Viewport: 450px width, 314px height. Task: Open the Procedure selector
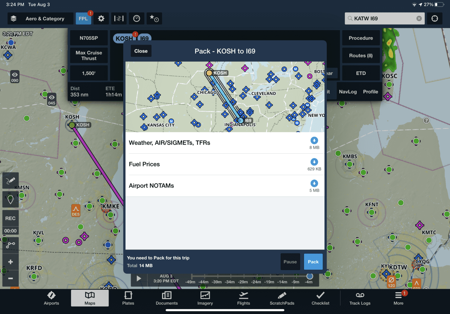click(x=361, y=38)
